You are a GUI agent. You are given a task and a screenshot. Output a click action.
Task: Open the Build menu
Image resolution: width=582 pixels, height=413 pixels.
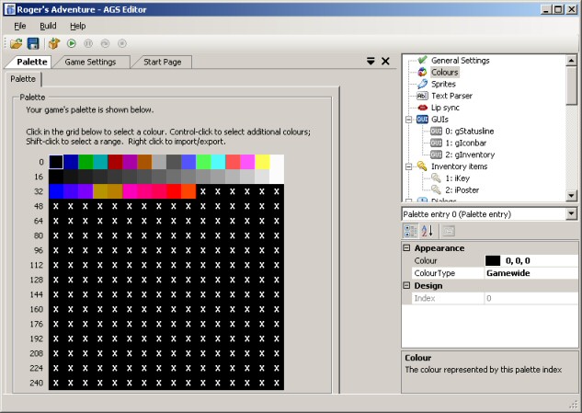(x=48, y=26)
